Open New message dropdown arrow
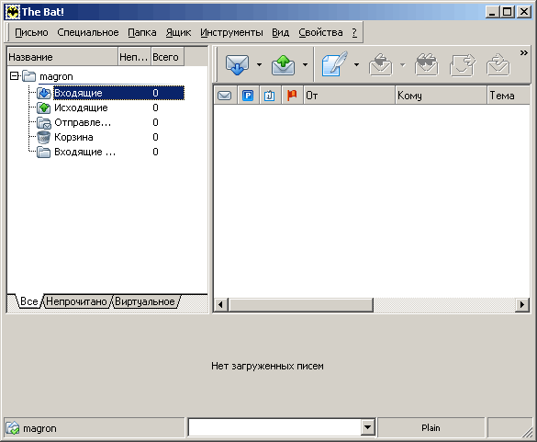The height and width of the screenshot is (442, 537). (356, 64)
